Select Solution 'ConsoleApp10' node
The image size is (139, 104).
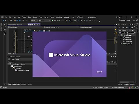coord(127,33)
